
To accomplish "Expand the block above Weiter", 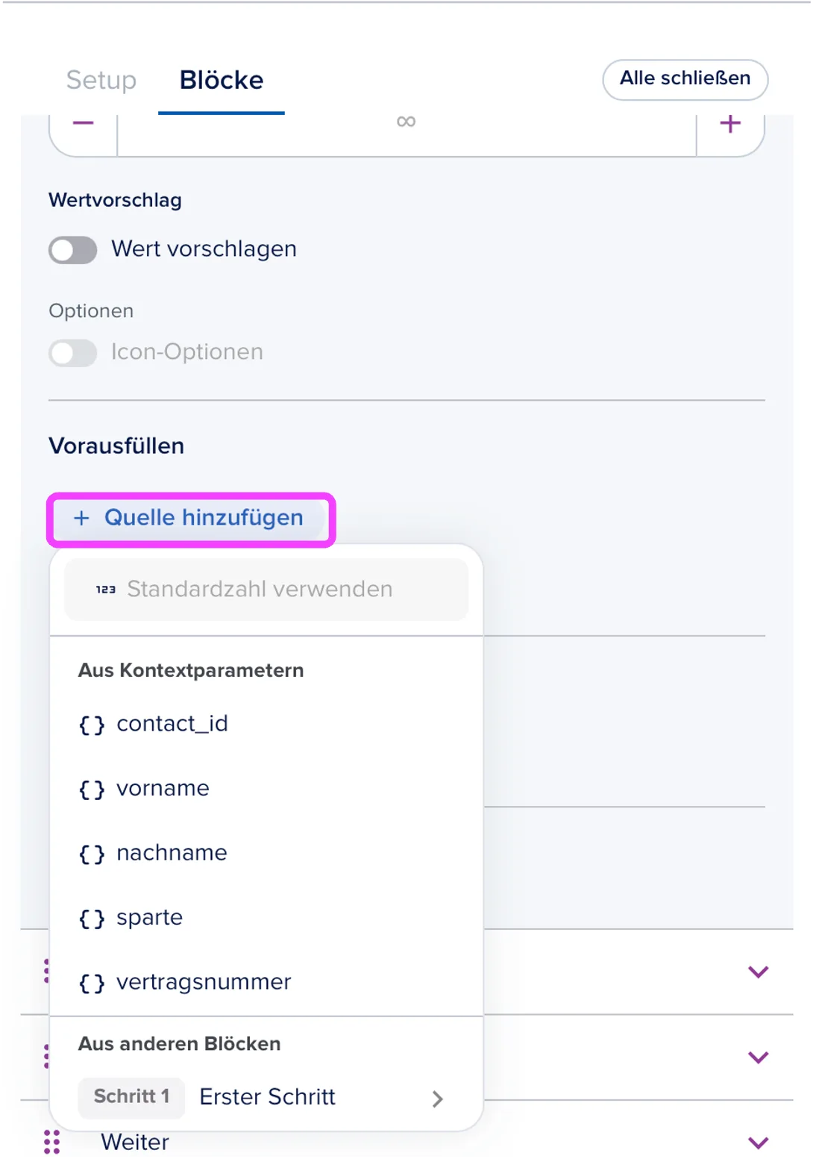I will pos(758,1057).
